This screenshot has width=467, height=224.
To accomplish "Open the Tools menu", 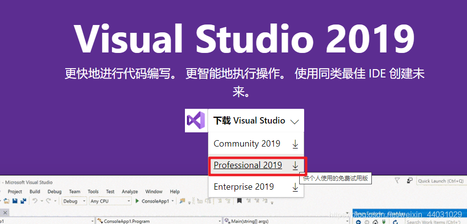I will pos(93,192).
